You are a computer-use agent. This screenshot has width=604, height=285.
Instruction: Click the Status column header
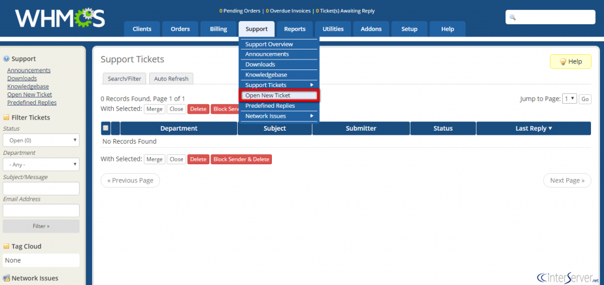(443, 128)
